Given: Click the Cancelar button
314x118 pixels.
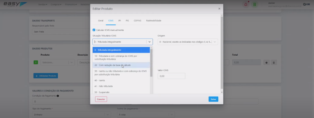Looking at the screenshot, I should pyautogui.click(x=101, y=99).
